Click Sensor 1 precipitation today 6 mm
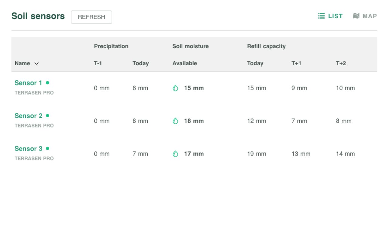This screenshot has height=243, width=389. tap(140, 88)
